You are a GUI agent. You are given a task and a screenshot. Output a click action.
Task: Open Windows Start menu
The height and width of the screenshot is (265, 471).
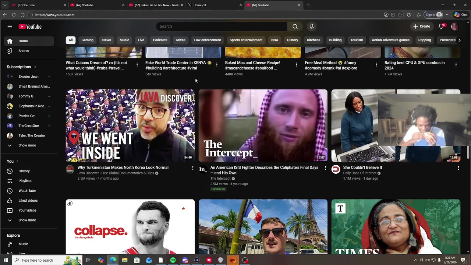coord(6,260)
